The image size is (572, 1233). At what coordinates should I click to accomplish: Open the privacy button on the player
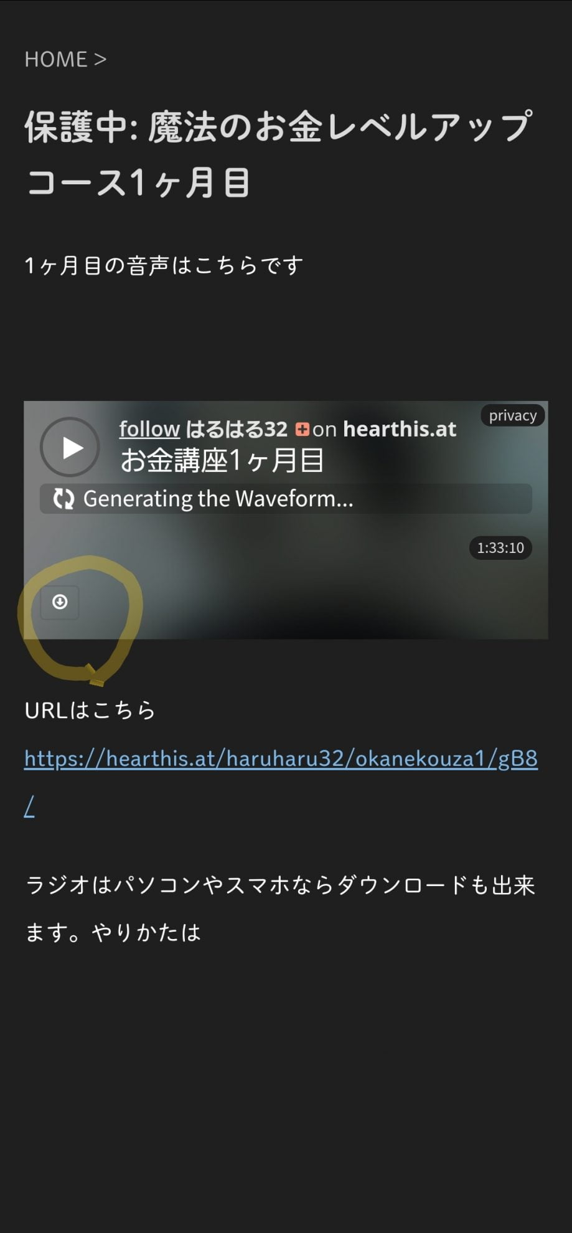click(513, 415)
